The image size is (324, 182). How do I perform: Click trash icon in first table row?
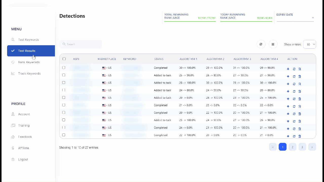coord(300,69)
